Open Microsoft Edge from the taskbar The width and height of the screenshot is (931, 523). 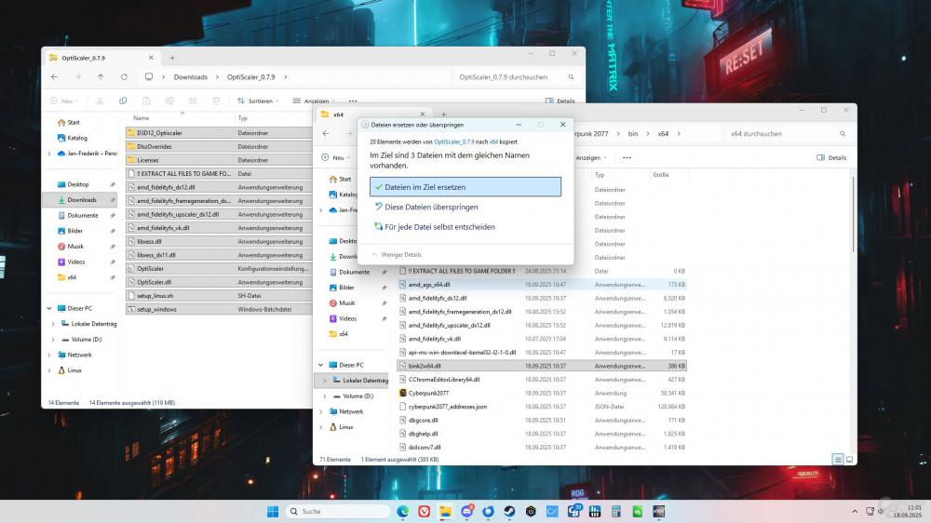tap(403, 511)
